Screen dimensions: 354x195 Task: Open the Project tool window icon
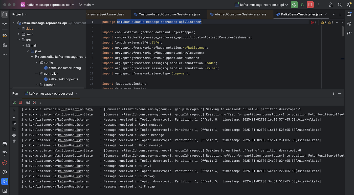pyautogui.click(x=5, y=14)
